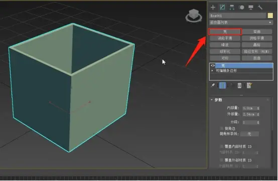Switch to the Modify panel tab icon
Screen dimensions: 278x181
point(222,7)
